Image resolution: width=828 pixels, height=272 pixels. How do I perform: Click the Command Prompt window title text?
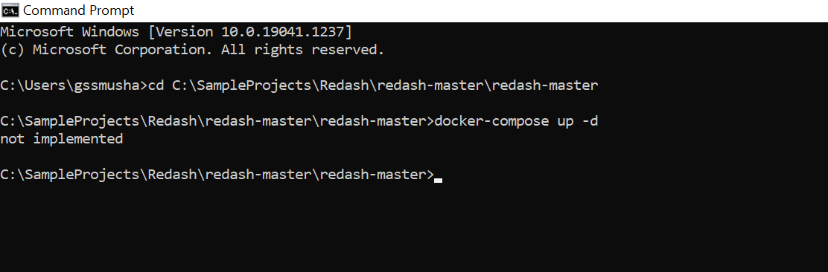tap(79, 10)
